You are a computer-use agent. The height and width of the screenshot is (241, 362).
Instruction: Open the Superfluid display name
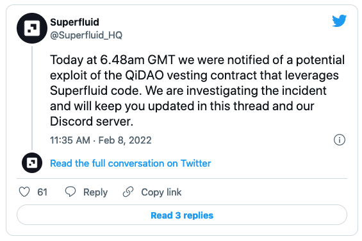(74, 22)
